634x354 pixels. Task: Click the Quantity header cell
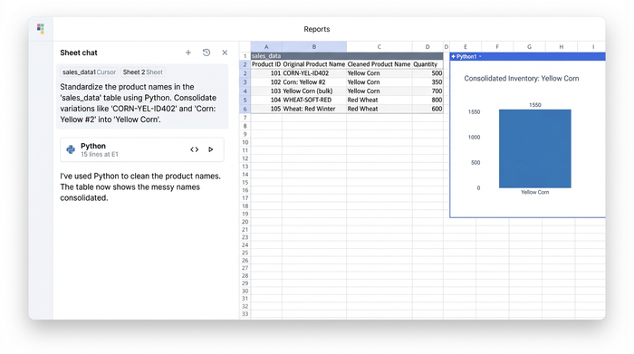tap(427, 64)
